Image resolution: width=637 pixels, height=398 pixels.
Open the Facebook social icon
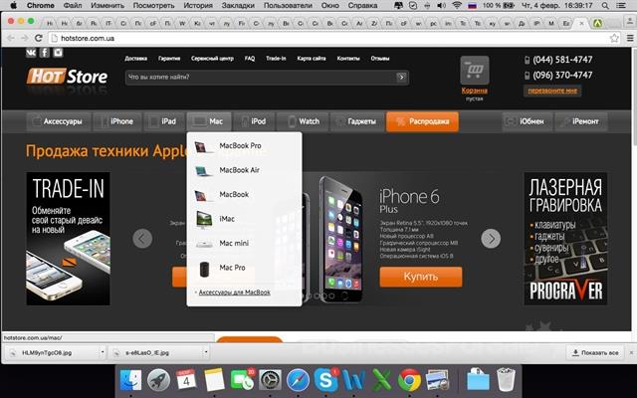pyautogui.click(x=44, y=53)
